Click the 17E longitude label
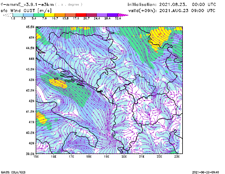 pos(71,157)
